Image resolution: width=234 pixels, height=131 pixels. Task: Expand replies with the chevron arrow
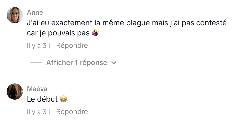(x=114, y=63)
